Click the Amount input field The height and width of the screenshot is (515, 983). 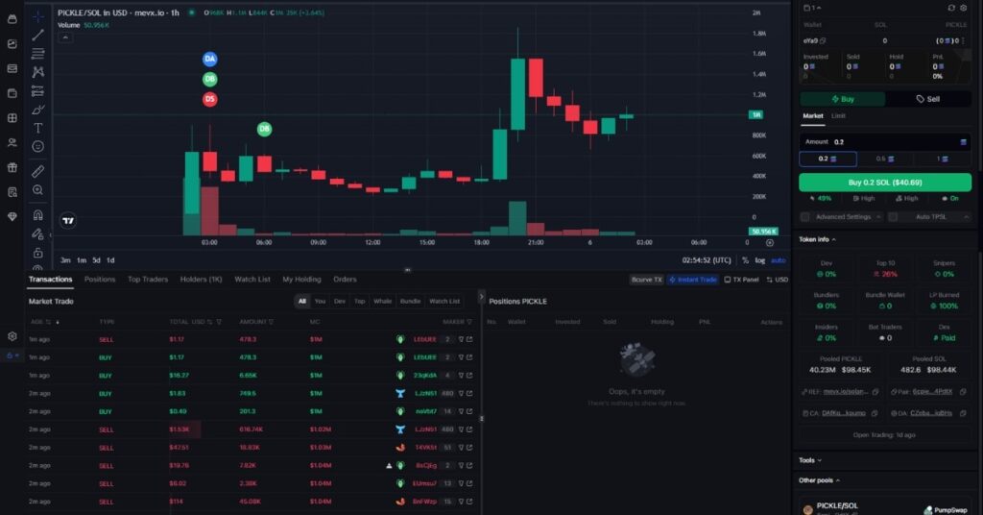tap(885, 142)
